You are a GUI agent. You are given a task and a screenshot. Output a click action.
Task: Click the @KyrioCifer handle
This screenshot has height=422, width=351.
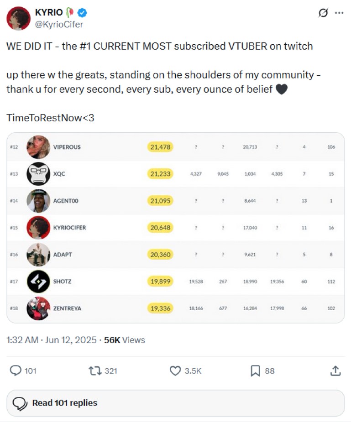coord(59,25)
